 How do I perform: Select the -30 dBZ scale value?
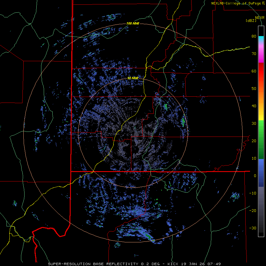tap(253, 228)
